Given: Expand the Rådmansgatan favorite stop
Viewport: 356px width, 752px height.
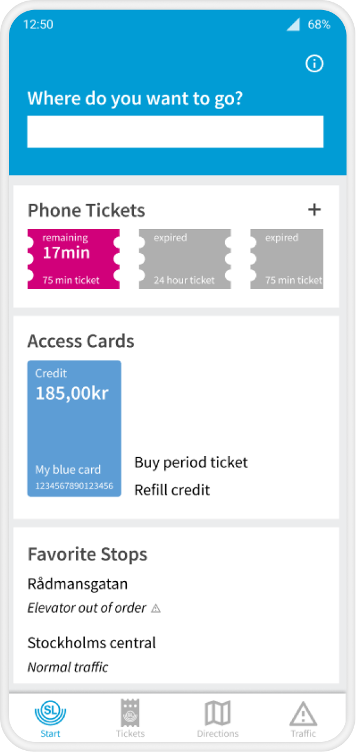Looking at the screenshot, I should point(78,584).
